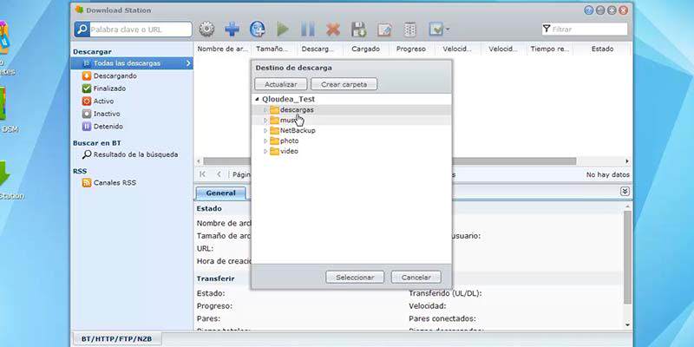Click scroll right arrow of task list
Screen dimensions: 694x347
(x=627, y=161)
